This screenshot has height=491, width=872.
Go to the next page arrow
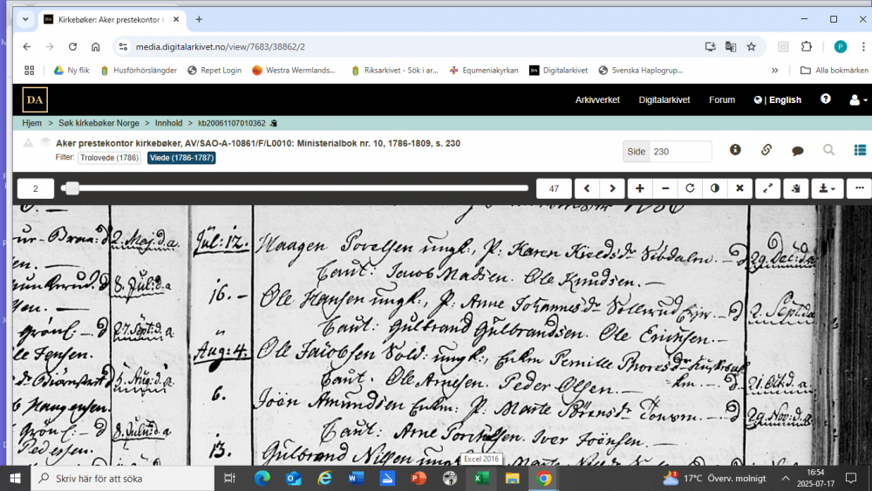point(613,188)
